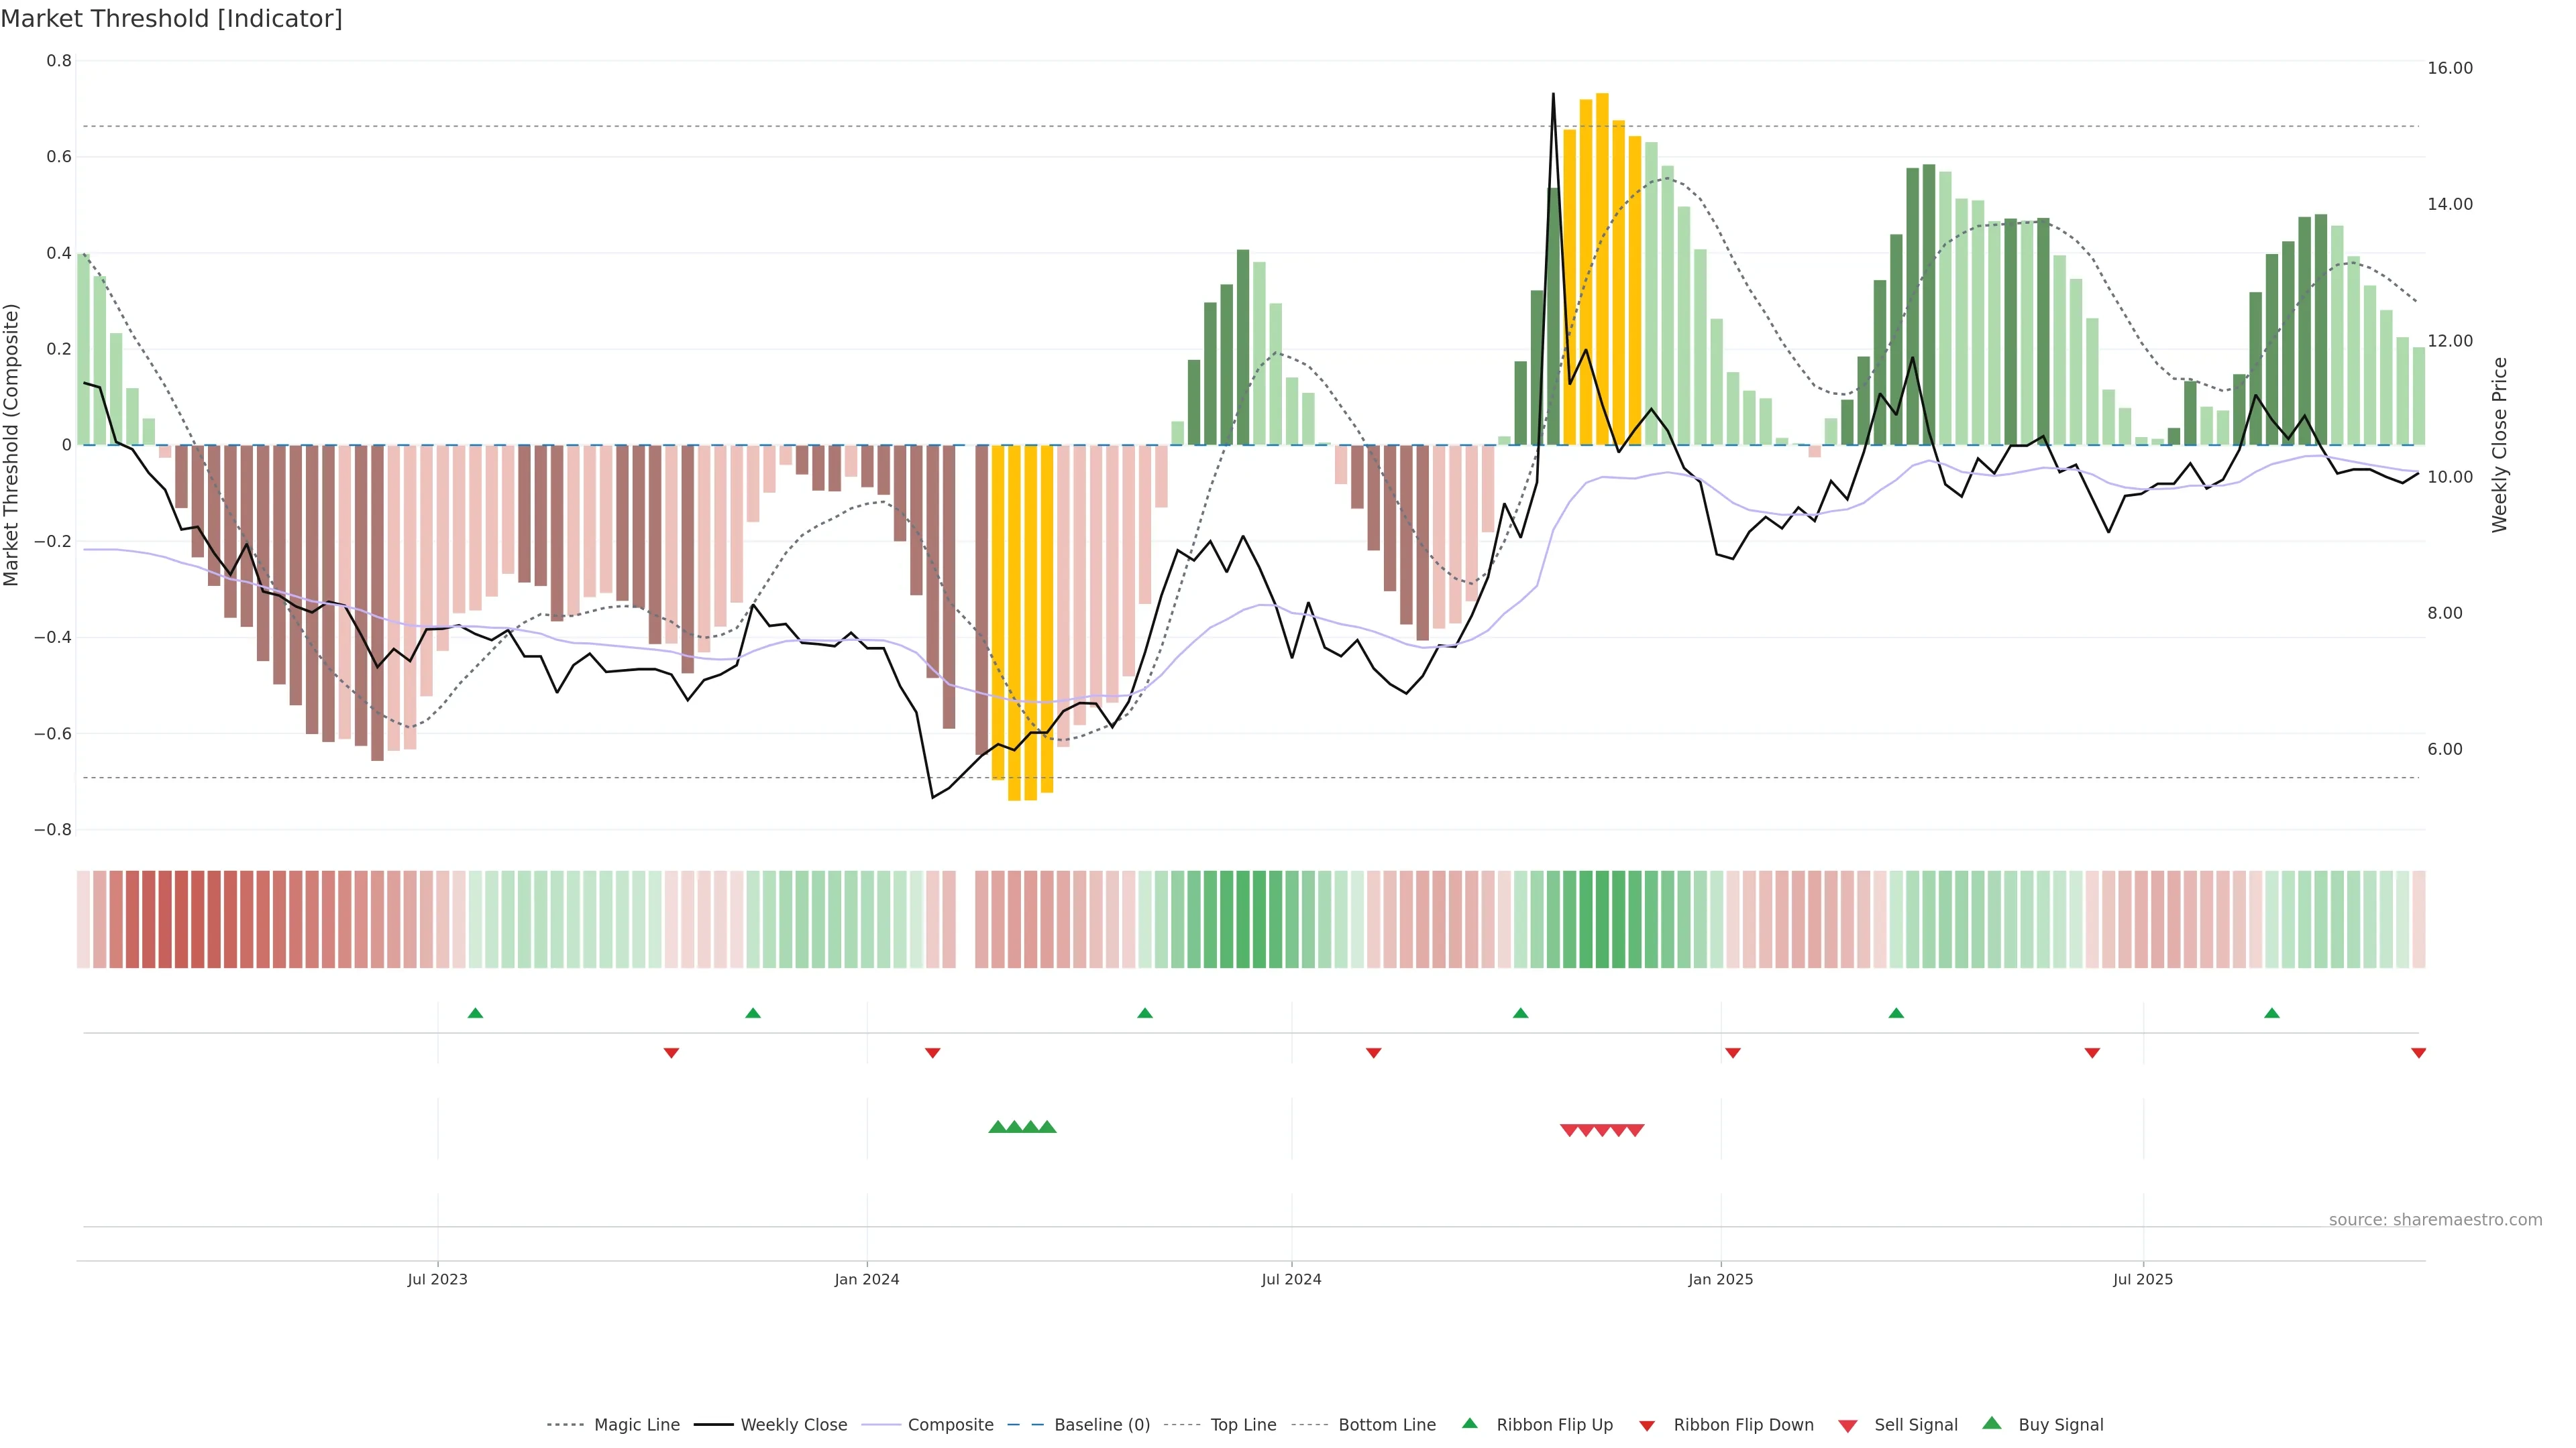Click the last red ribbon flip down marker
The image size is (2576, 1448).
point(2418,1053)
